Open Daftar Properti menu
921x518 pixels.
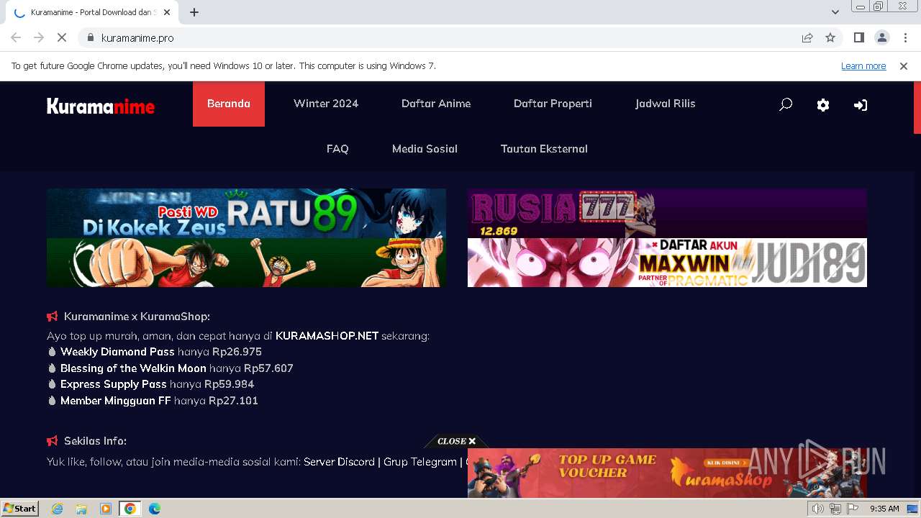553,104
